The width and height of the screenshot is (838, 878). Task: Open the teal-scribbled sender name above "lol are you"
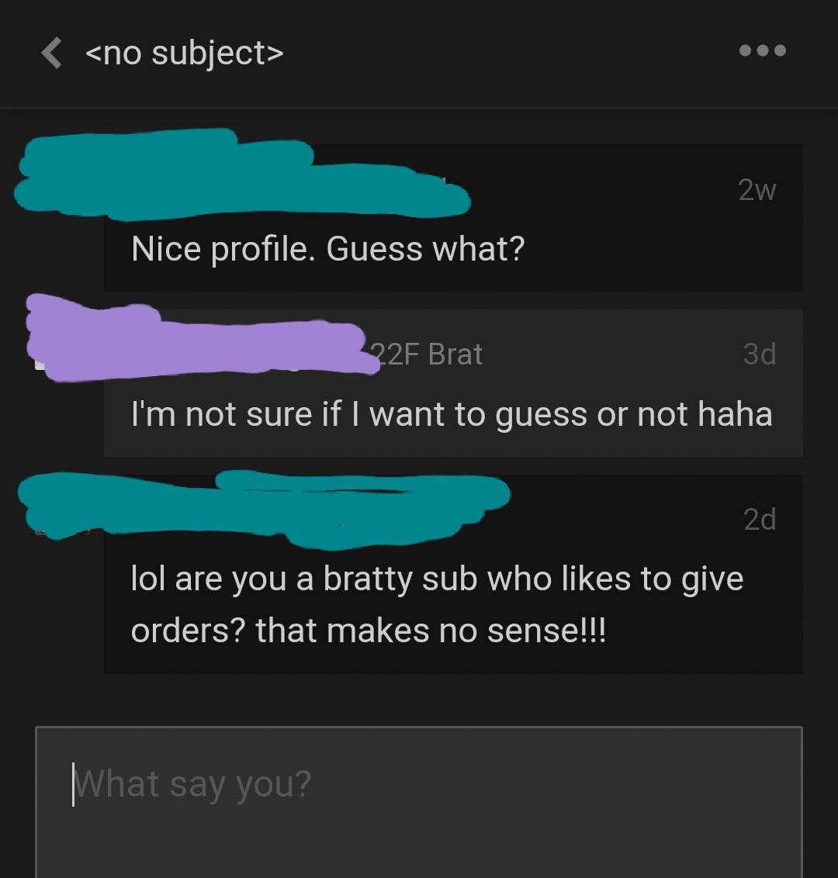[264, 503]
